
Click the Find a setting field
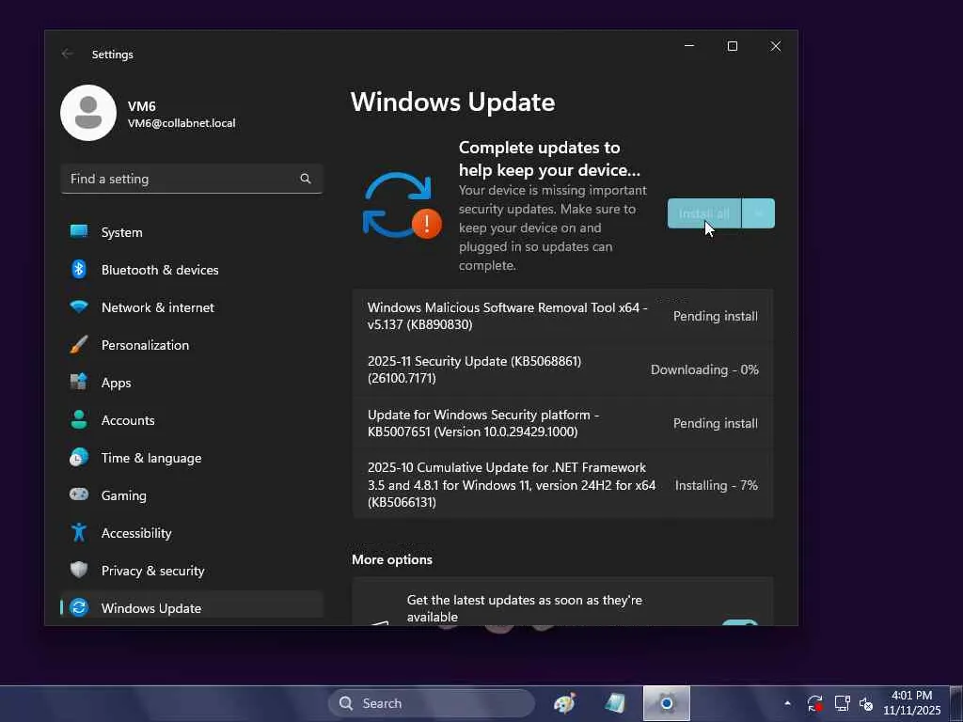[x=192, y=179]
